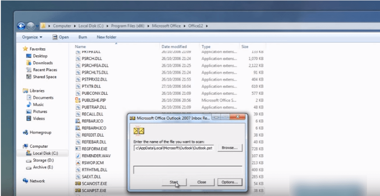Select the REGFORM.EXE file icon
Image resolution: width=380 pixels, height=196 pixels.
78,149
